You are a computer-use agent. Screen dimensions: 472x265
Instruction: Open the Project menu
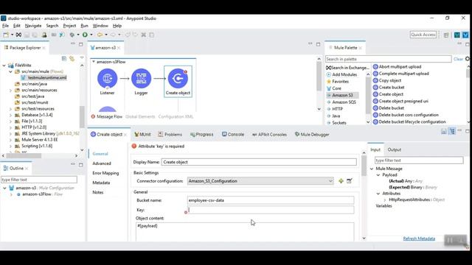(x=69, y=26)
